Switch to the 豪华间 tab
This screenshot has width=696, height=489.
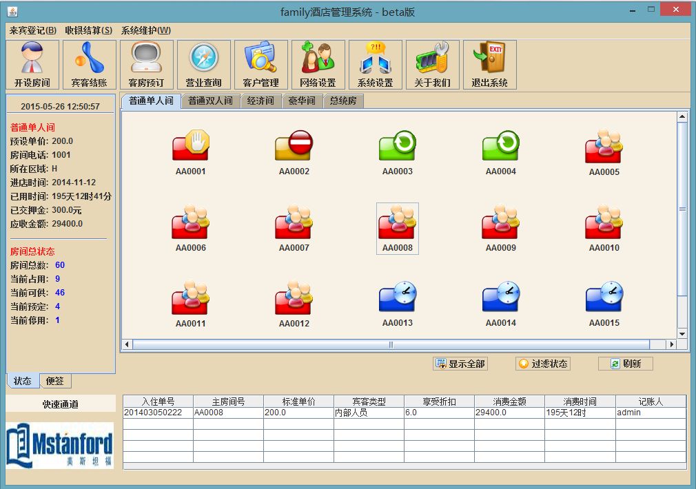tap(302, 101)
